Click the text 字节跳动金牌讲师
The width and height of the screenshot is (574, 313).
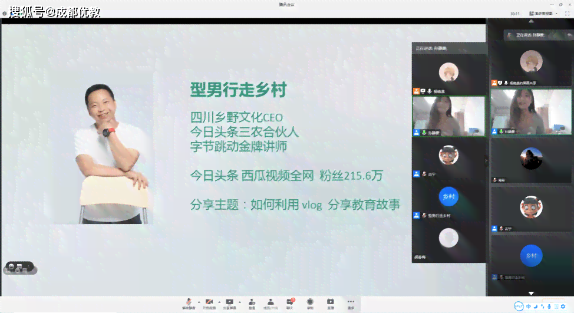tap(238, 146)
